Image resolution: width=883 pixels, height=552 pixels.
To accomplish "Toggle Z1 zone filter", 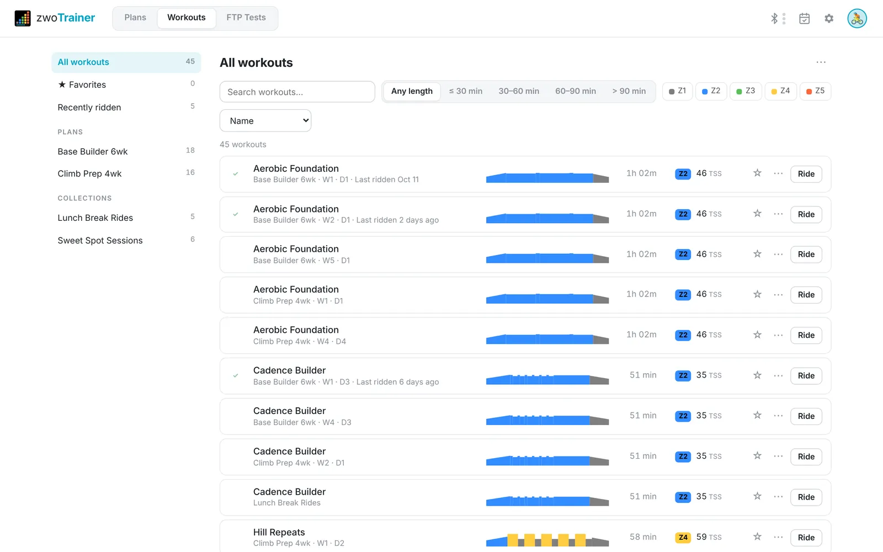I will click(x=677, y=91).
